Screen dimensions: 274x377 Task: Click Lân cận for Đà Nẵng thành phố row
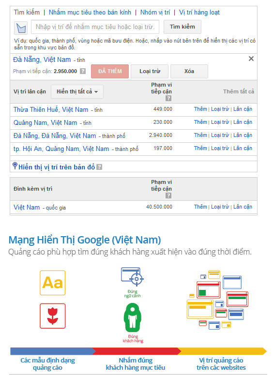(243, 135)
